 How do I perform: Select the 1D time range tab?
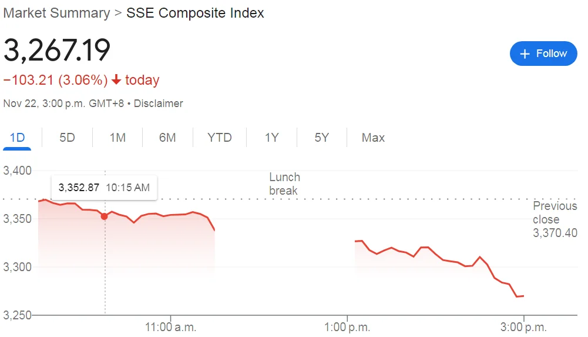17,138
